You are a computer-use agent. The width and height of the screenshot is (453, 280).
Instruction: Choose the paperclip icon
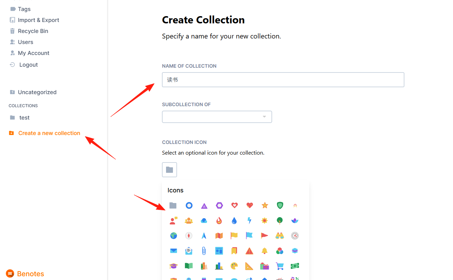204,251
